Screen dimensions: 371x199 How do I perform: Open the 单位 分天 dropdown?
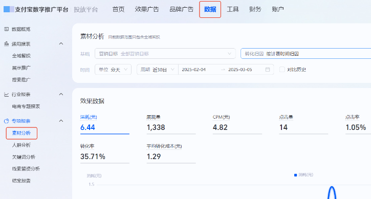click(x=113, y=70)
